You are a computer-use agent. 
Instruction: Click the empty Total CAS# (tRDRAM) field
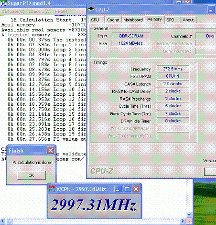[x=173, y=128]
